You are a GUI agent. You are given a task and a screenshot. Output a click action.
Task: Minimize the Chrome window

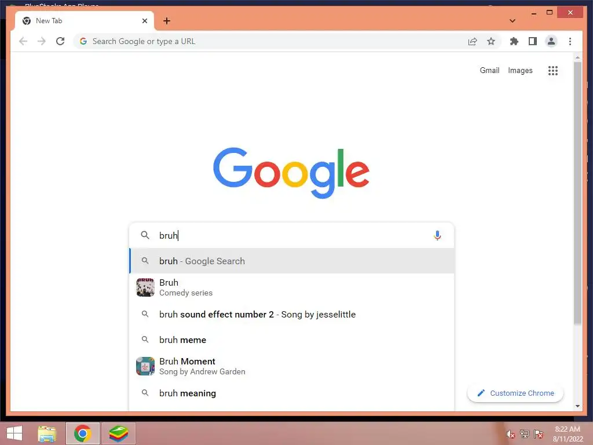[533, 13]
